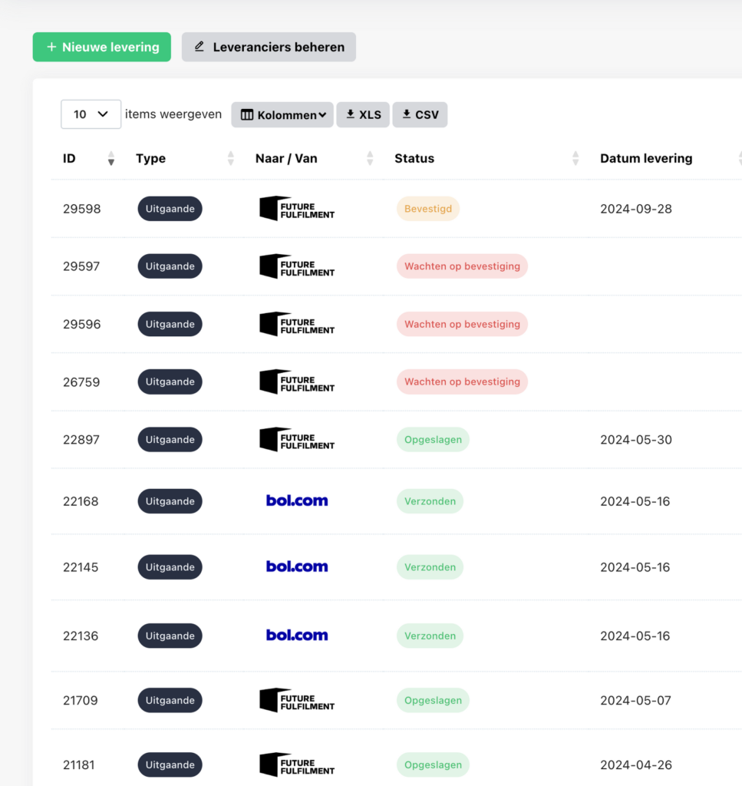Click Uitgaande type badge for 26759
The height and width of the screenshot is (786, 742).
pos(170,381)
